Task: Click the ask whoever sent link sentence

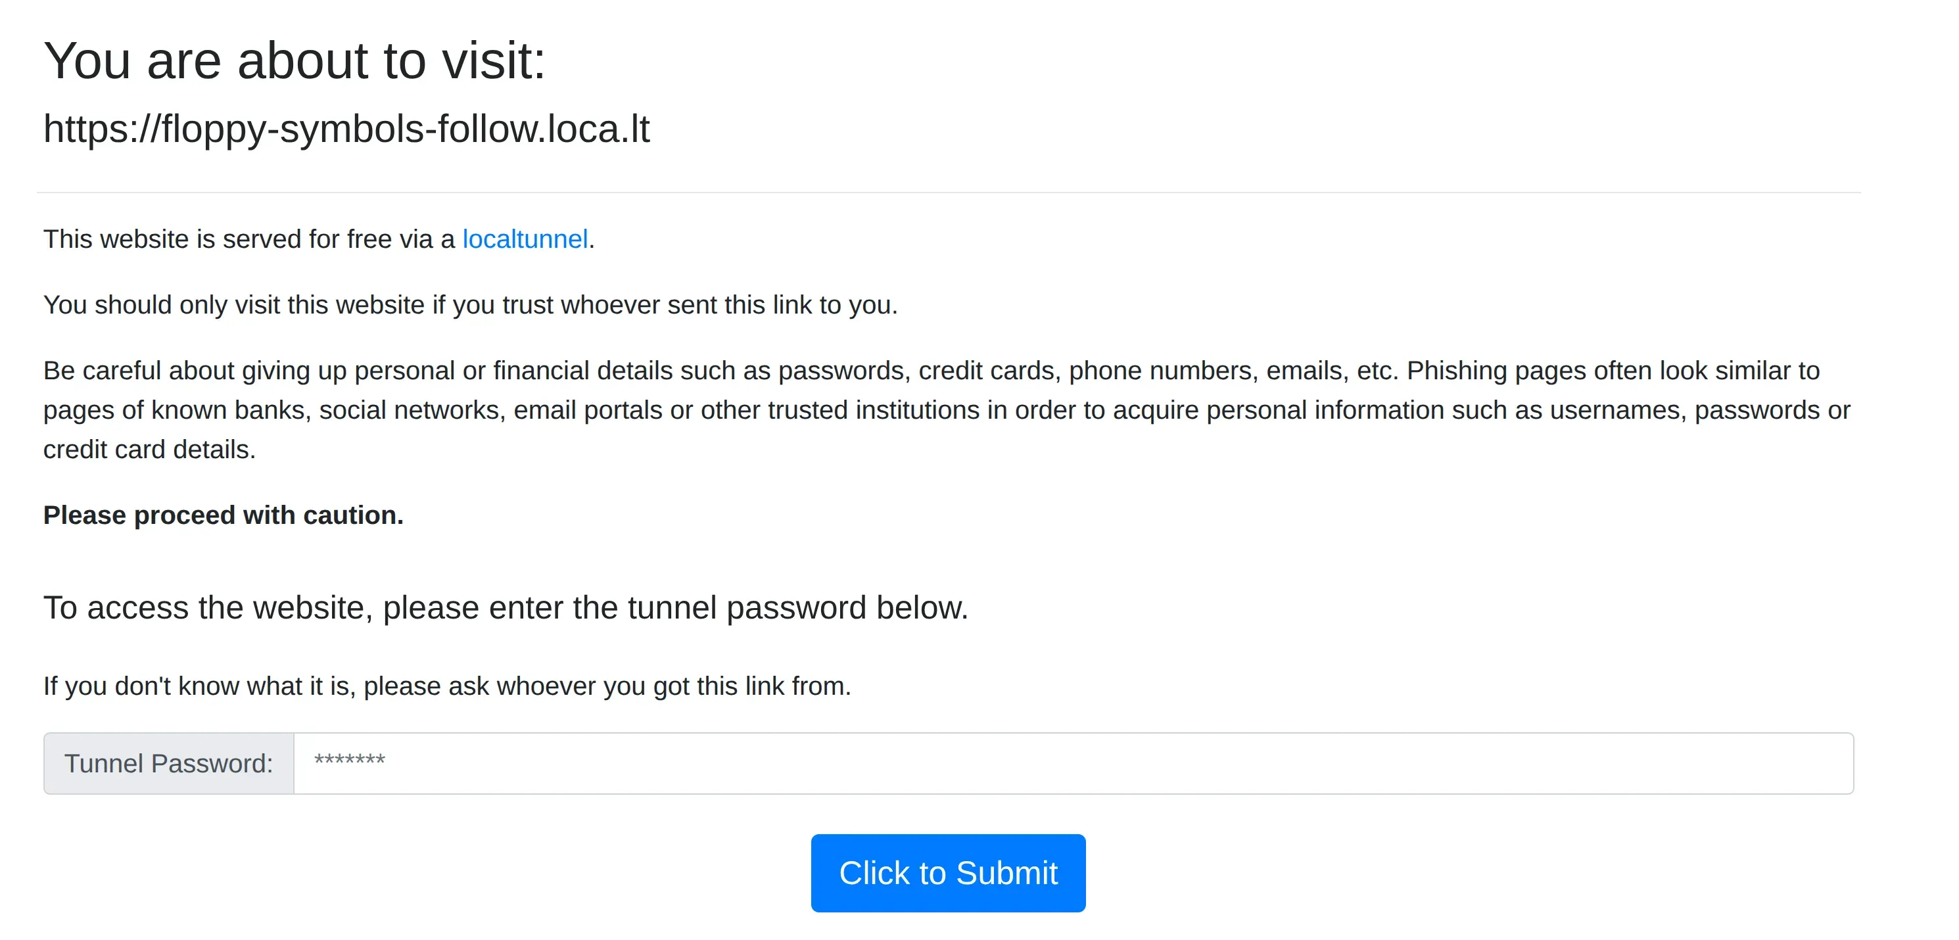Action: click(x=448, y=685)
